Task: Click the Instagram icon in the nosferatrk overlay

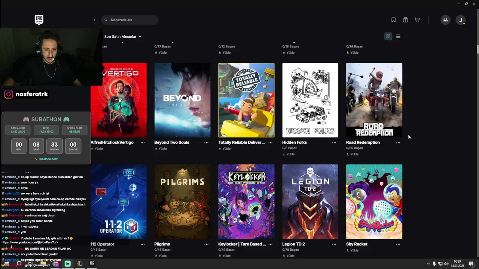Action: pos(8,94)
